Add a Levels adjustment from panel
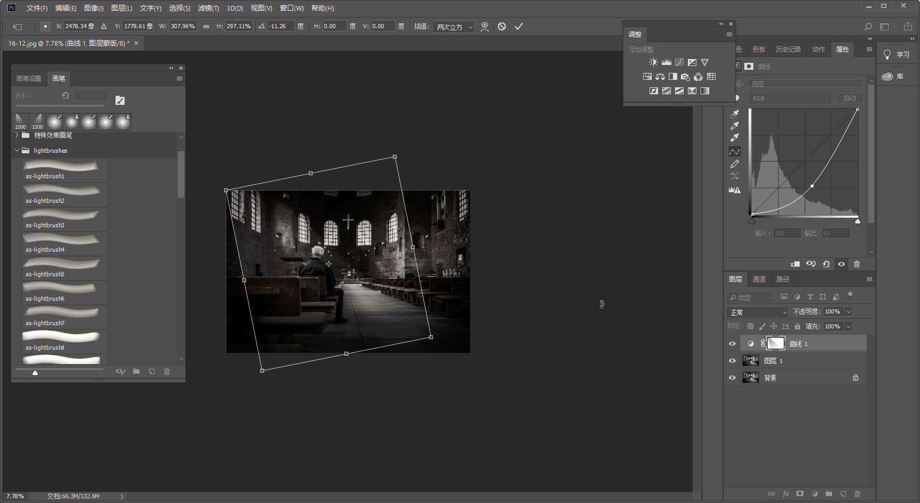 point(666,62)
